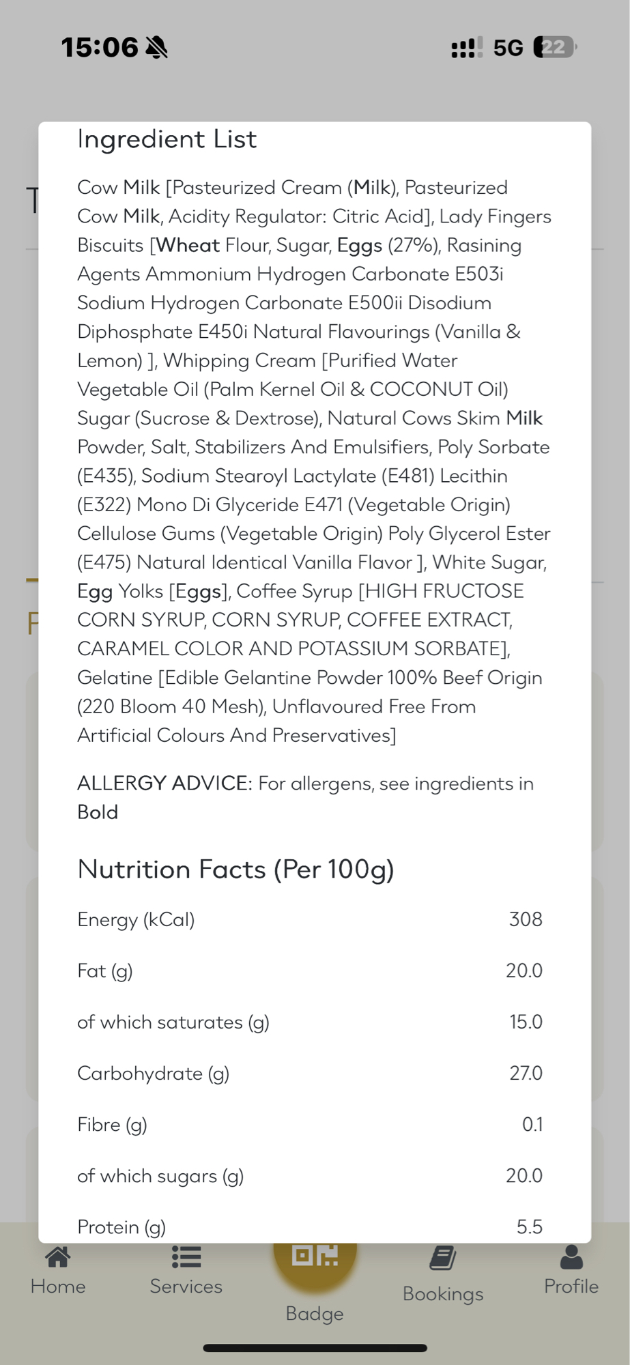Tap the Nutrition Facts (Per 100g) heading
Viewport: 630px width, 1365px height.
[236, 870]
